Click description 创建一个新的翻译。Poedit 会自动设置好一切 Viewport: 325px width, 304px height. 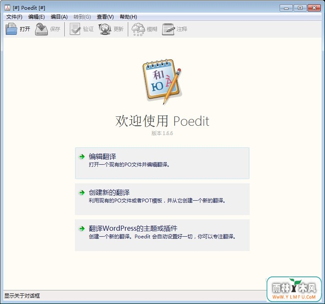[162, 237]
